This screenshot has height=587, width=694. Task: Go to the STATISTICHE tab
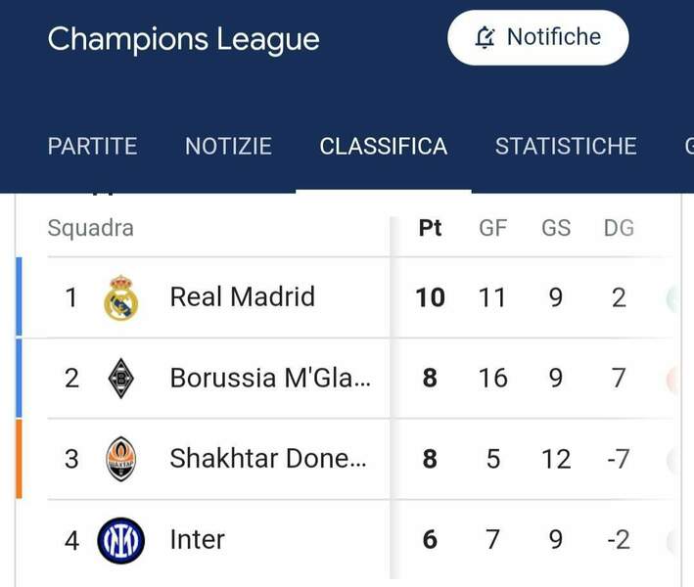coord(566,147)
